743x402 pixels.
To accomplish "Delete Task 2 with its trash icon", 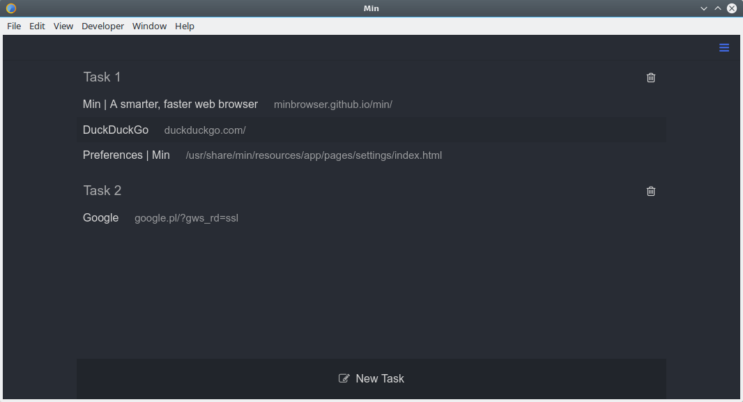I will point(650,192).
